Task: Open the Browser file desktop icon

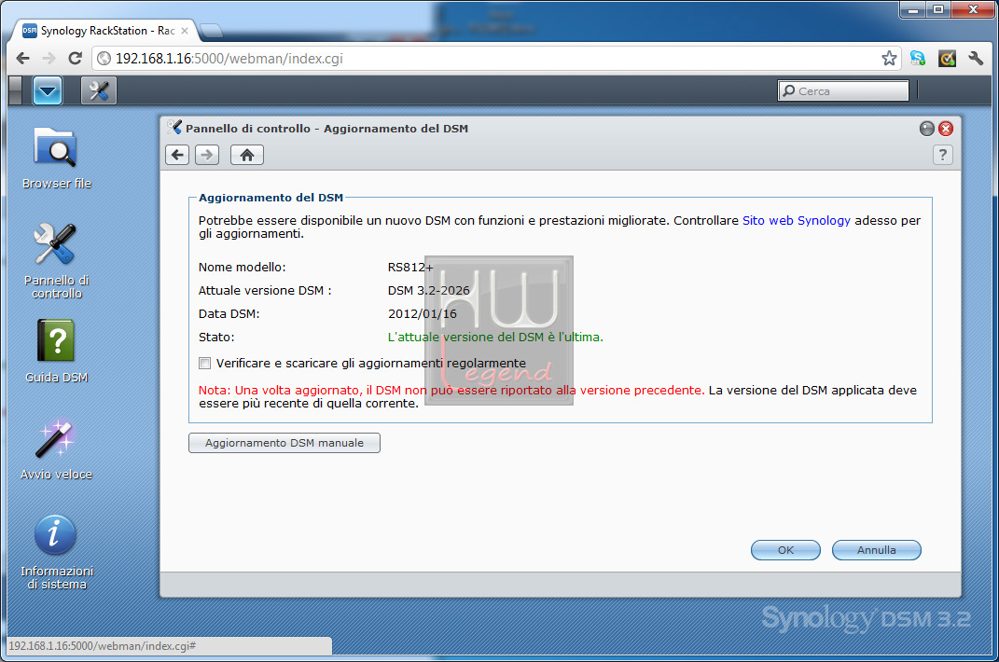Action: [x=56, y=158]
